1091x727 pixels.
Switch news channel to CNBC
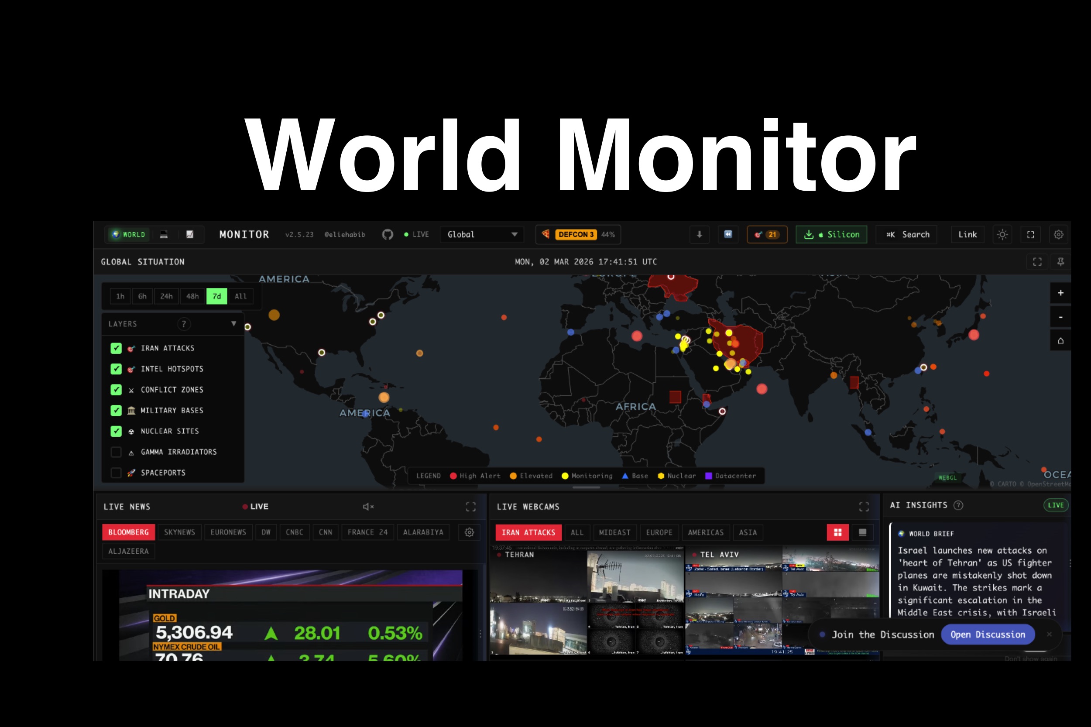[x=295, y=532]
